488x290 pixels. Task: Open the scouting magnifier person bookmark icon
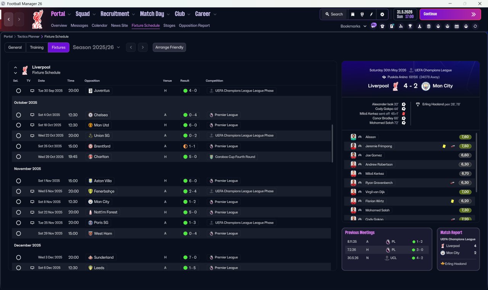tap(401, 26)
